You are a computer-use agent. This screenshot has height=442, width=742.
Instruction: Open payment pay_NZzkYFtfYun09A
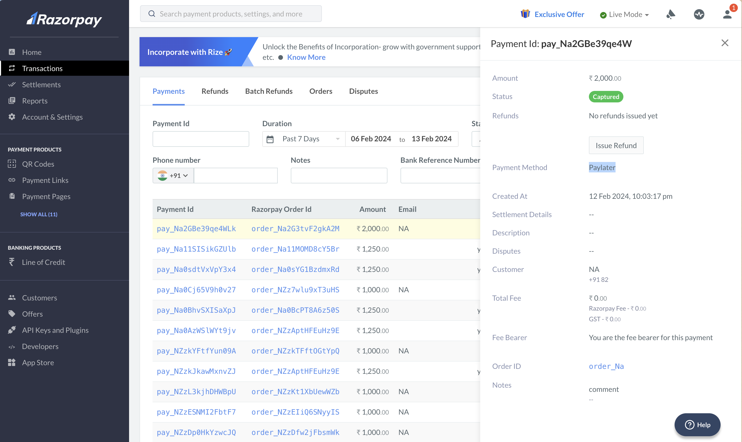coord(196,351)
